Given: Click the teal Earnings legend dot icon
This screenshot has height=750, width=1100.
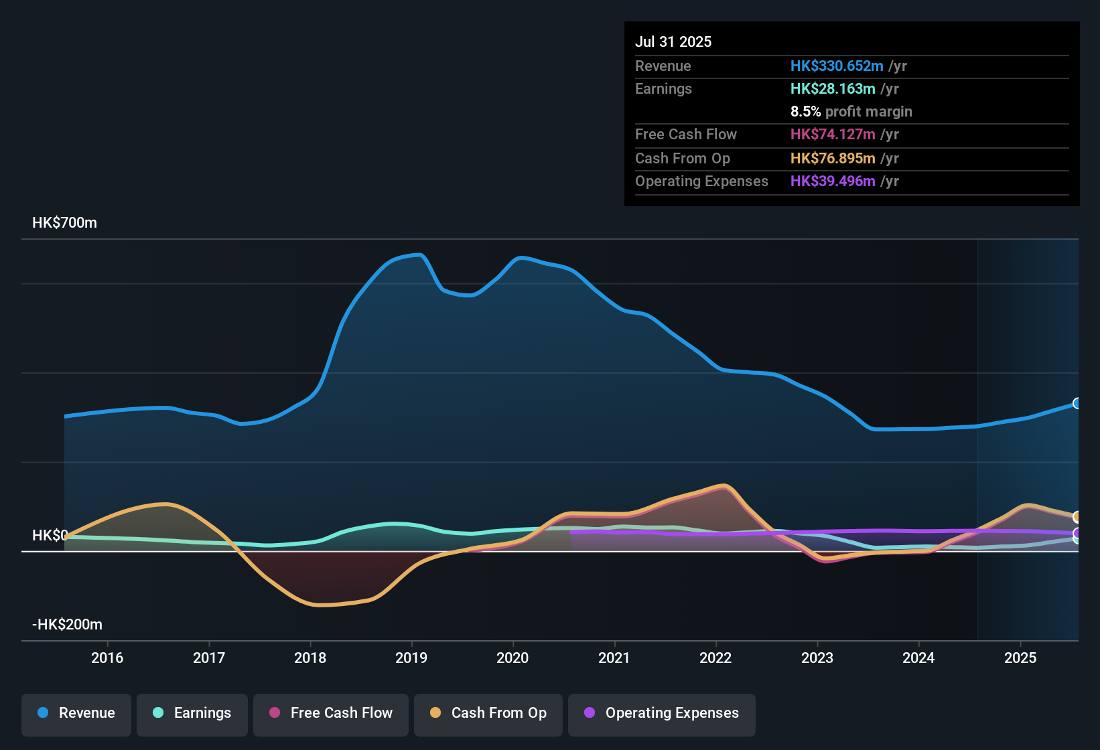Looking at the screenshot, I should [x=158, y=713].
